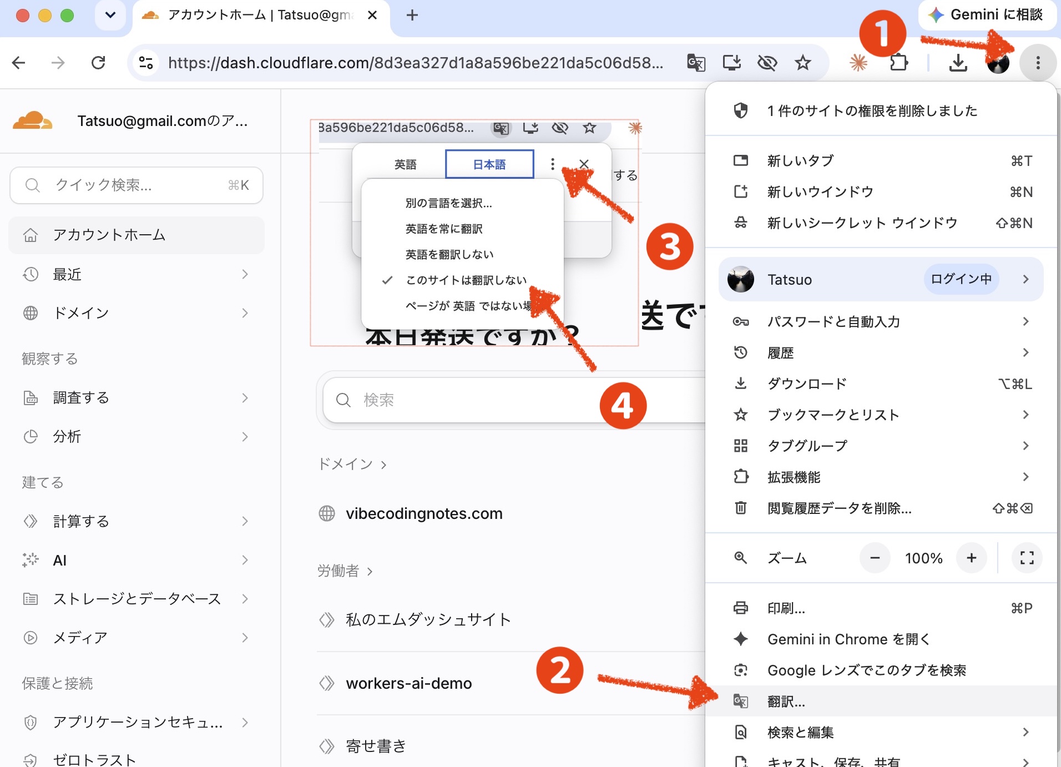
Task: Select 新しいウインドウ menu item
Action: click(x=881, y=192)
